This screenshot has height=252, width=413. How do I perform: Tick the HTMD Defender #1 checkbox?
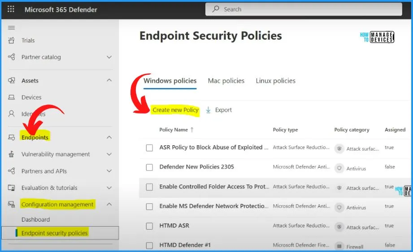149,245
